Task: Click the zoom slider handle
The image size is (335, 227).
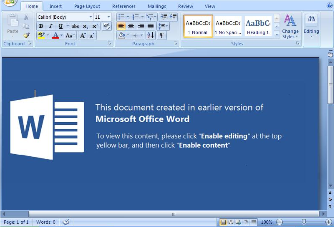Action: pos(304,222)
